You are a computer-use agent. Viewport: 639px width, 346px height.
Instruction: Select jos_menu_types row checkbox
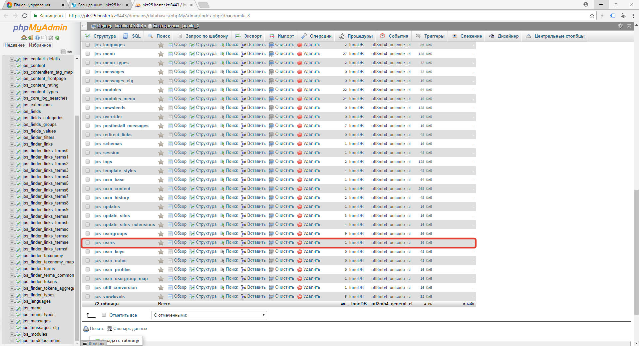88,63
